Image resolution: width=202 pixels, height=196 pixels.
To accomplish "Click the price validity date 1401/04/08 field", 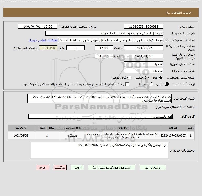I will [x=144, y=56].
